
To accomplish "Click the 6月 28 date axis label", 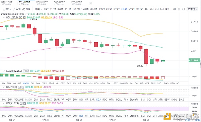I will tap(146, 120).
